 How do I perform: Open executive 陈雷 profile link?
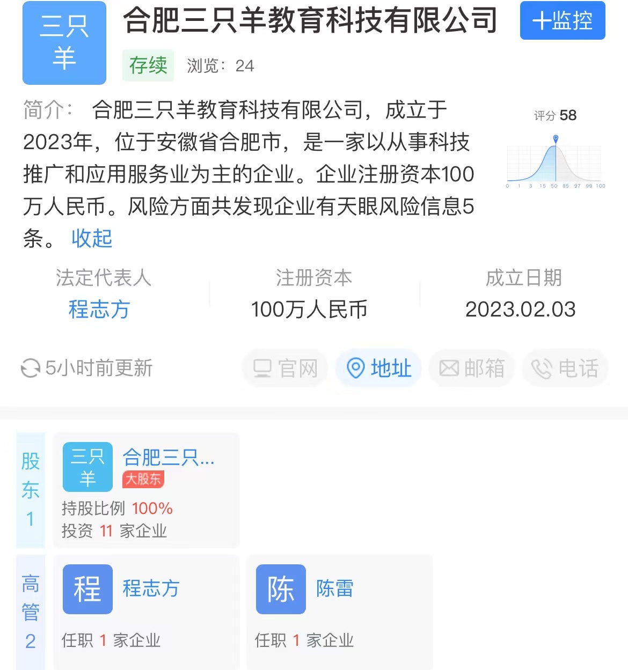coord(334,588)
